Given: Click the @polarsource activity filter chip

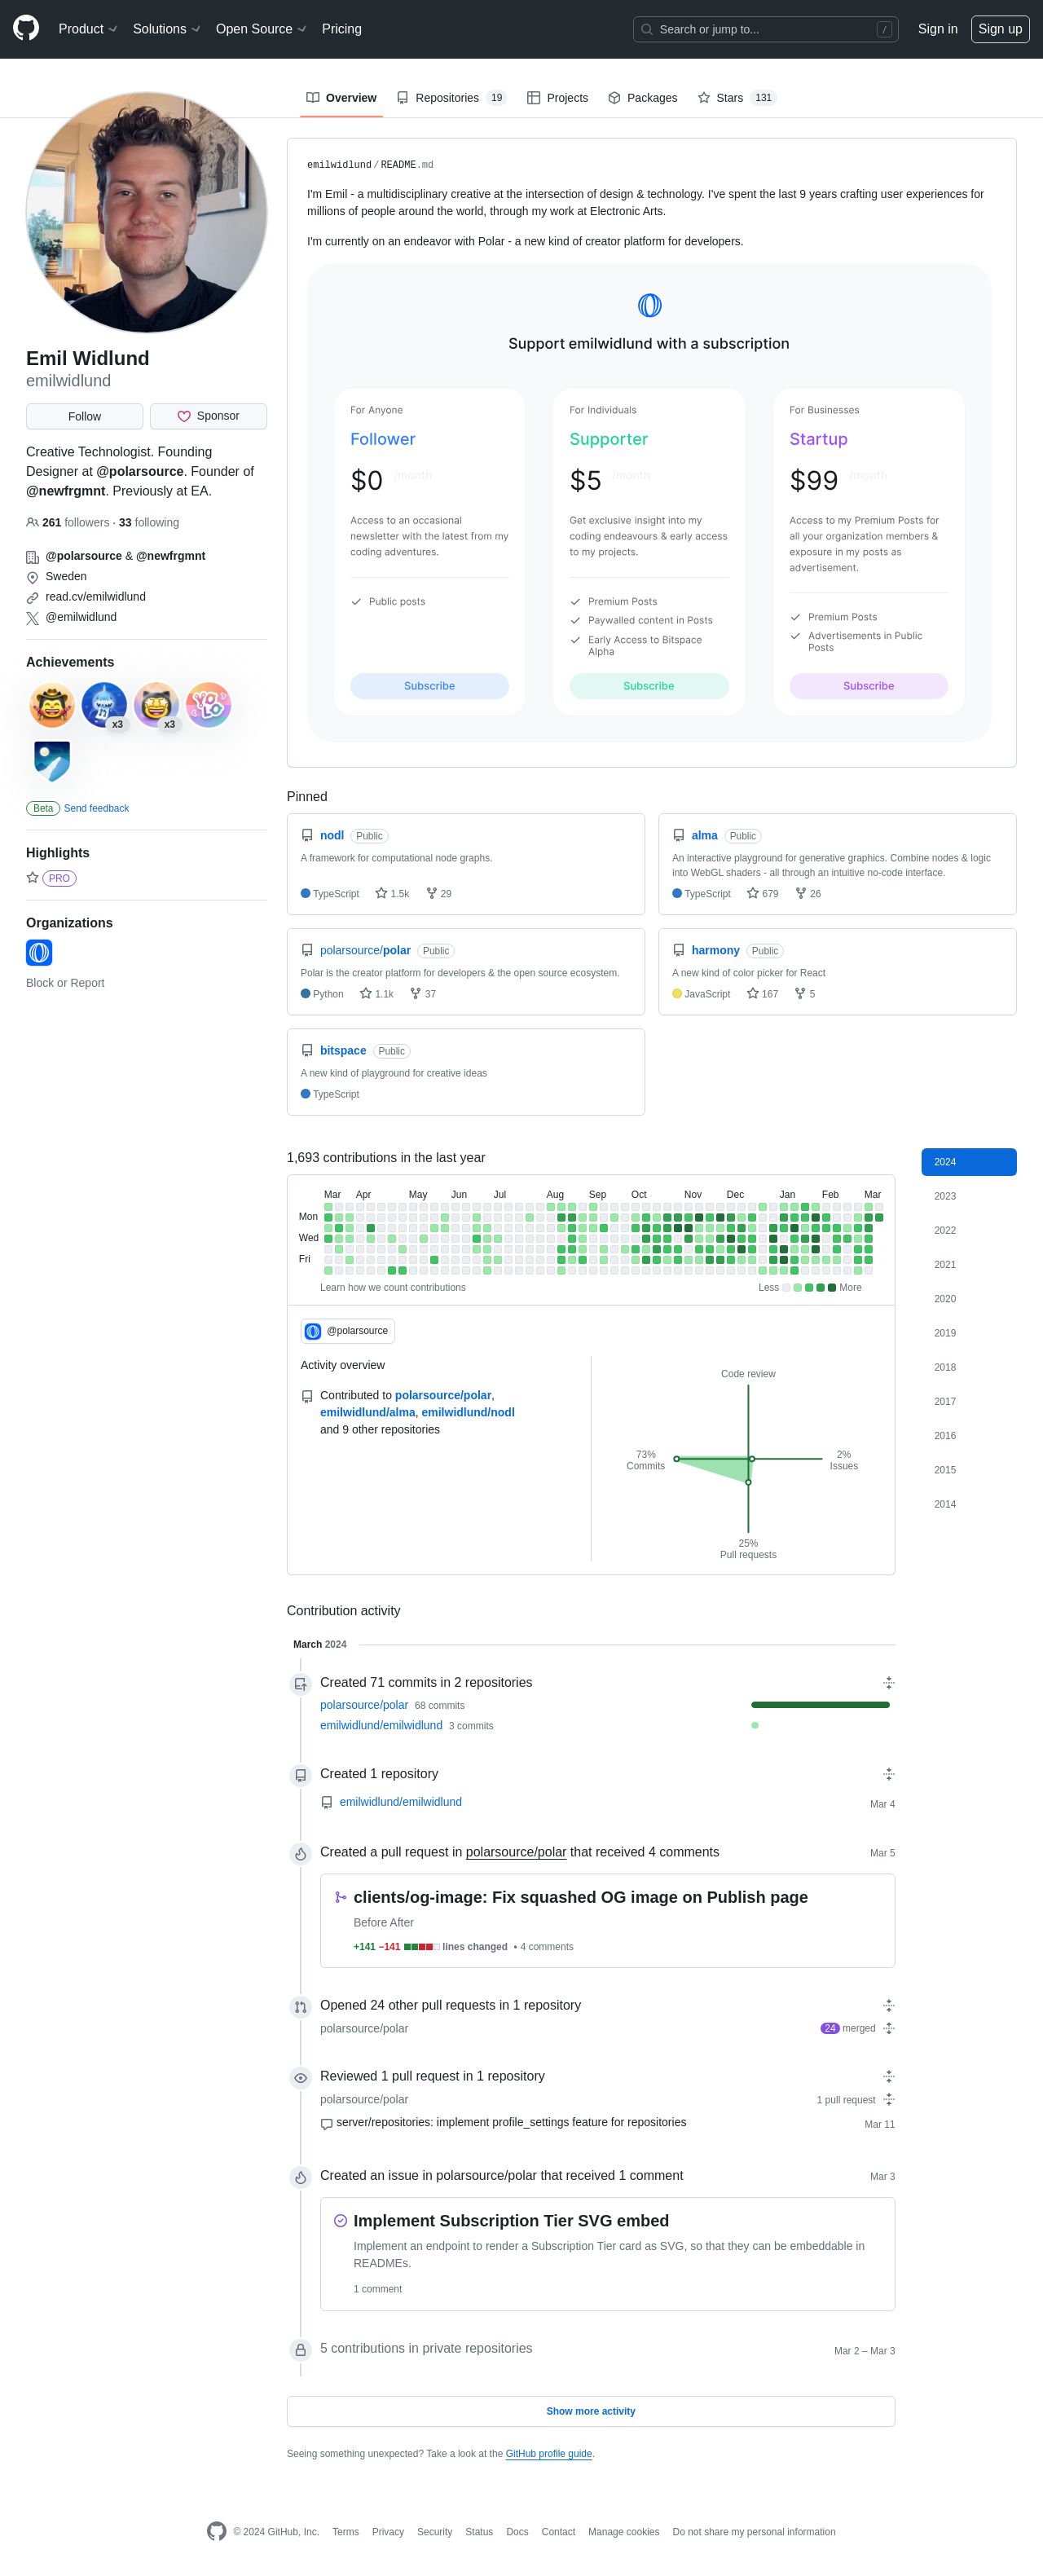Looking at the screenshot, I should (348, 1331).
